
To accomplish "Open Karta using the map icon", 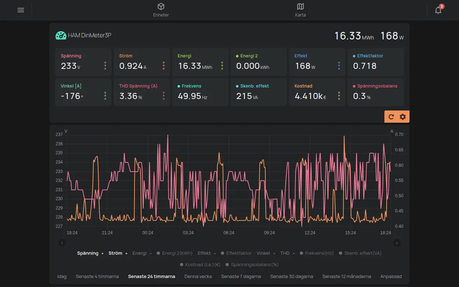I will click(301, 10).
